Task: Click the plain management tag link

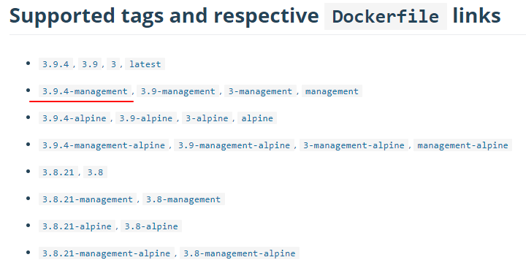Action: (332, 91)
